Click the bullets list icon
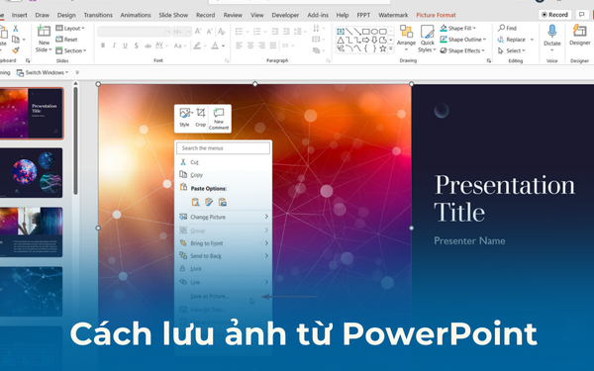The height and width of the screenshot is (371, 594). [239, 32]
